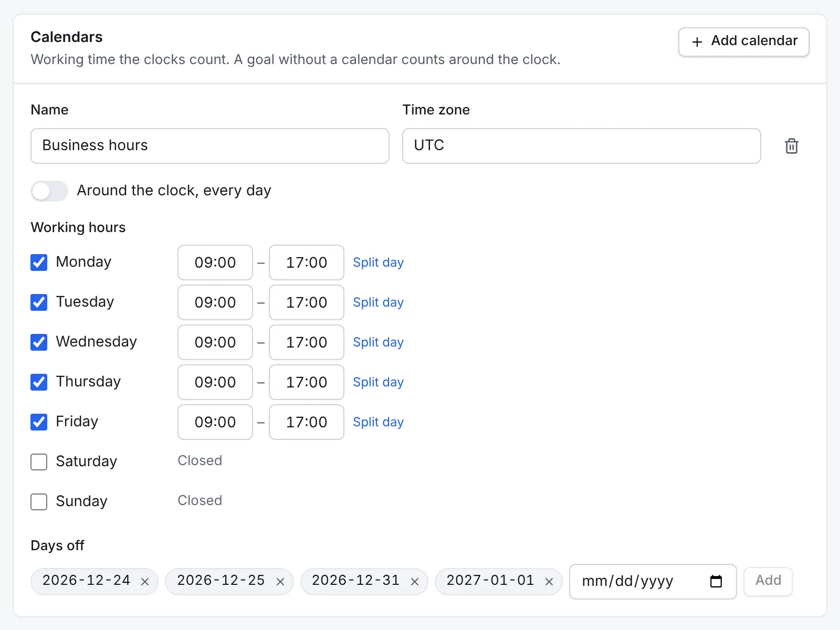Toggle Around the clock, every day switch
This screenshot has width=840, height=630.
[49, 191]
